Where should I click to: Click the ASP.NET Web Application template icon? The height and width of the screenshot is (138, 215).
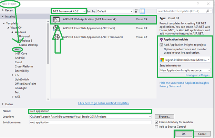(57, 19)
